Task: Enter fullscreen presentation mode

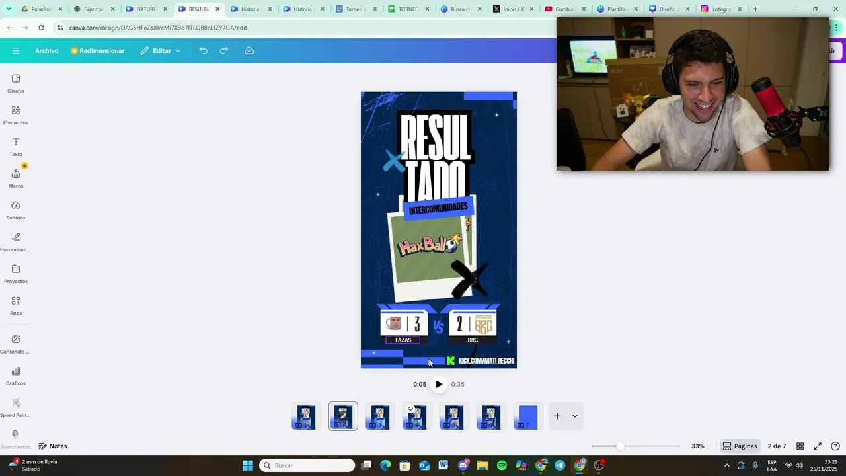Action: pos(818,446)
